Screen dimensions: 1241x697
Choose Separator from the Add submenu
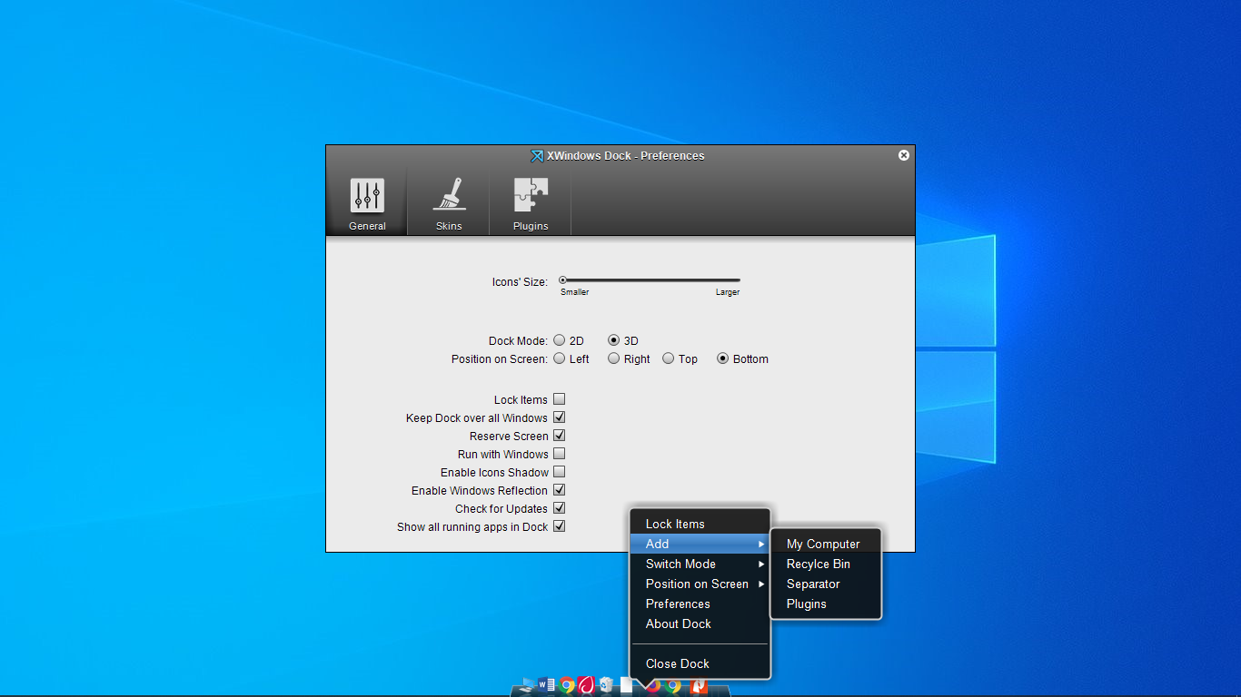click(812, 584)
